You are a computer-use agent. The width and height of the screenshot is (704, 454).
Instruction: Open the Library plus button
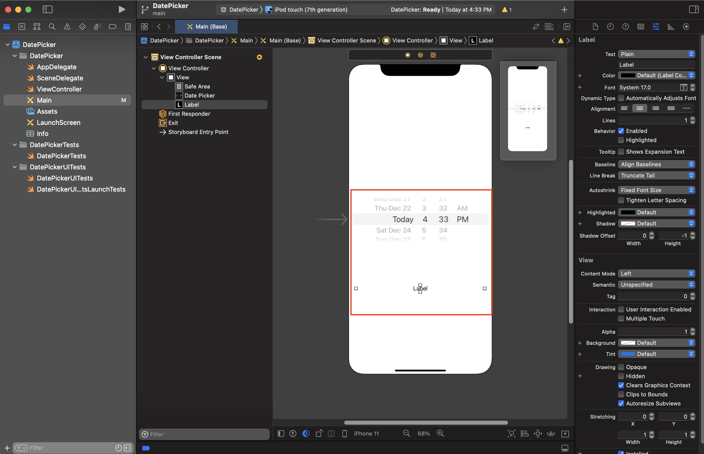click(564, 9)
